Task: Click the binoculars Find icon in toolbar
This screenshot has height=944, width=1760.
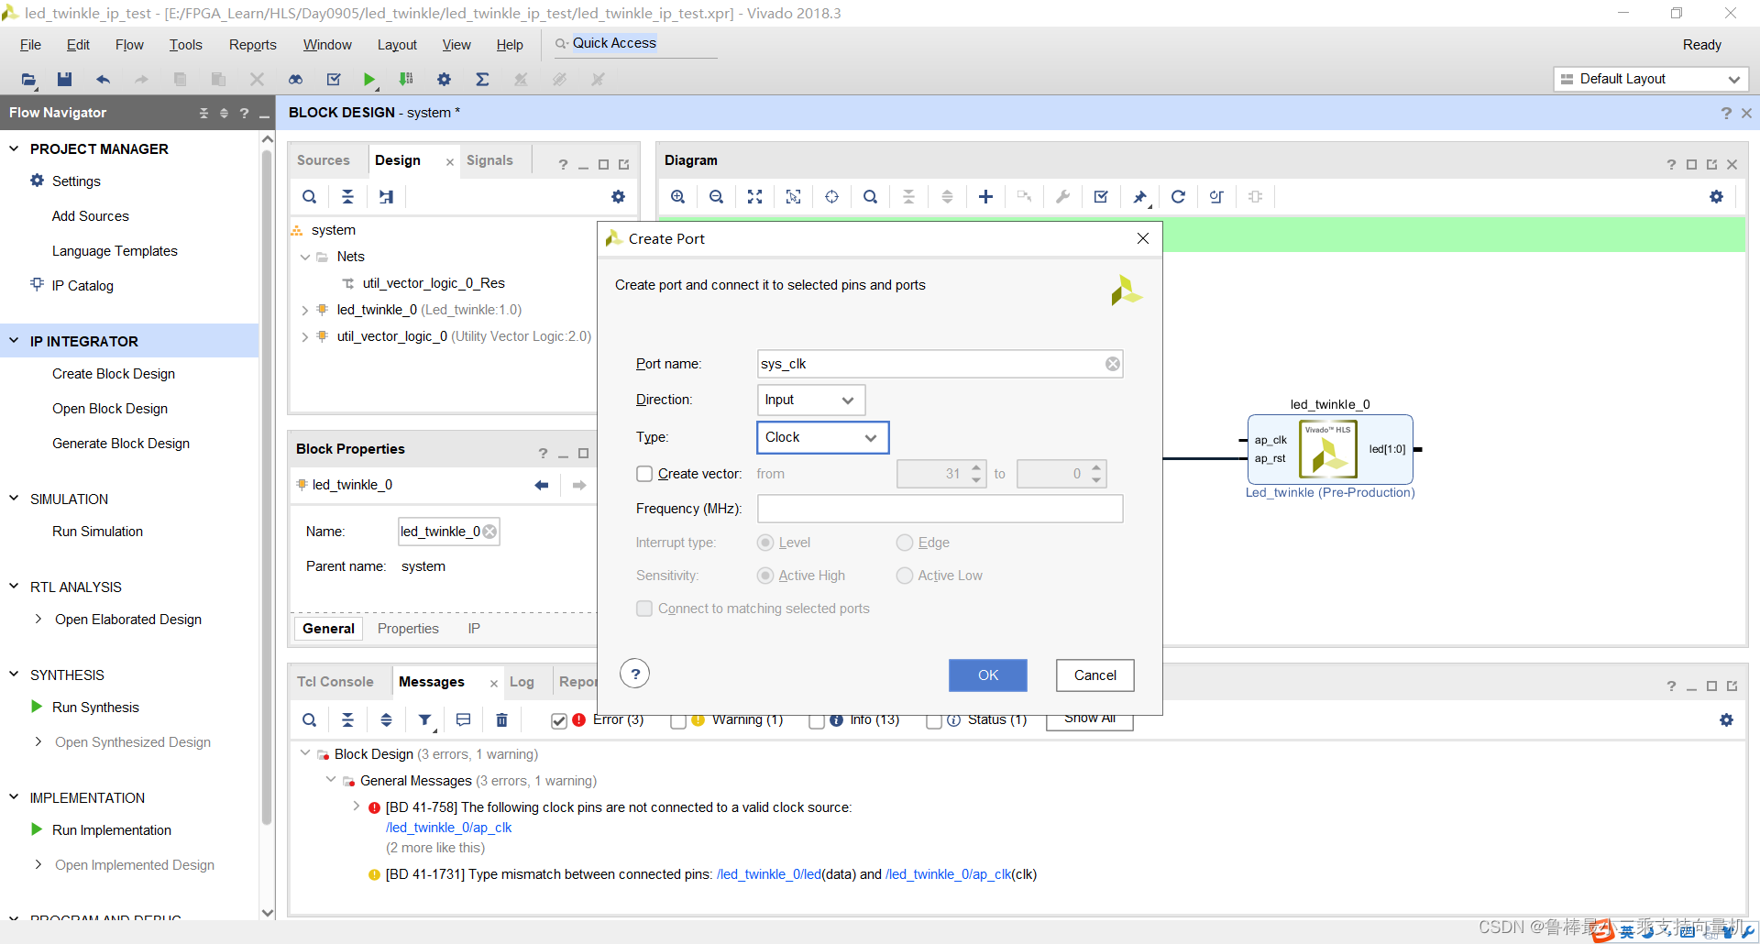Action: pos(295,80)
